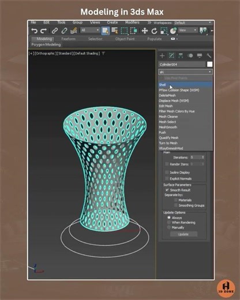Choose Turn to Mesh from modifier list
This screenshot has width=240, height=300.
click(x=185, y=143)
